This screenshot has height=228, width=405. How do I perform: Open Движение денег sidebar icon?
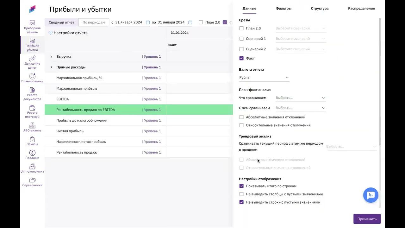[32, 59]
